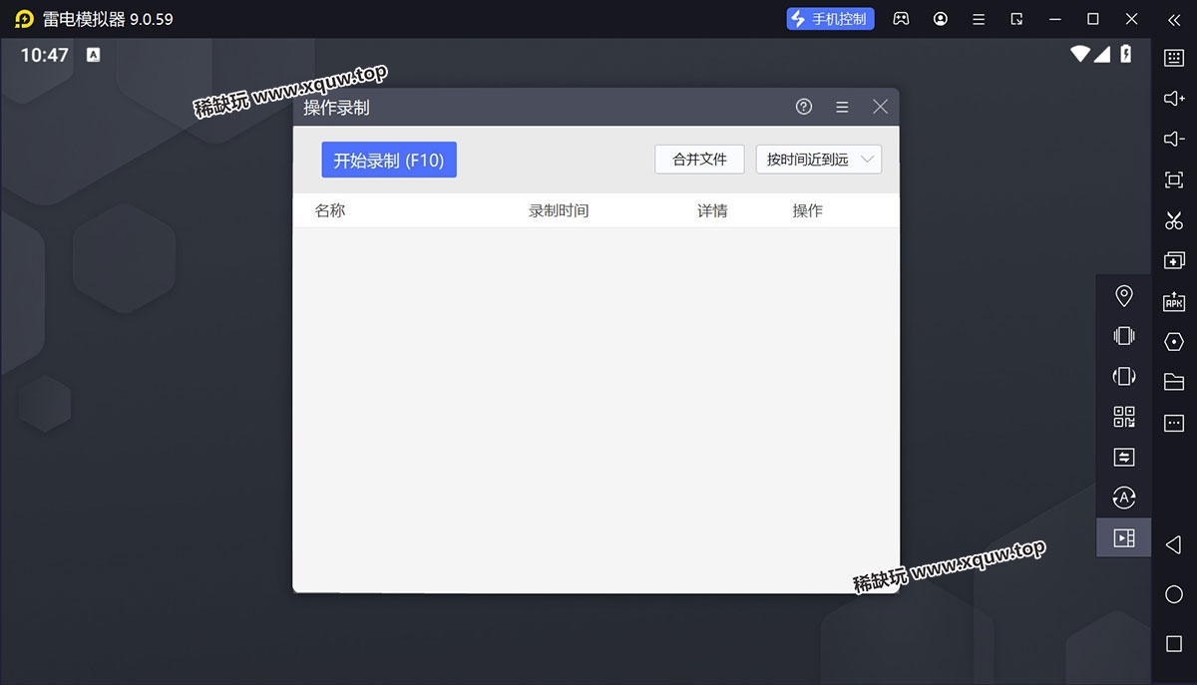Image resolution: width=1197 pixels, height=685 pixels.
Task: Open the 按时间近到远 sort dropdown
Action: [819, 160]
